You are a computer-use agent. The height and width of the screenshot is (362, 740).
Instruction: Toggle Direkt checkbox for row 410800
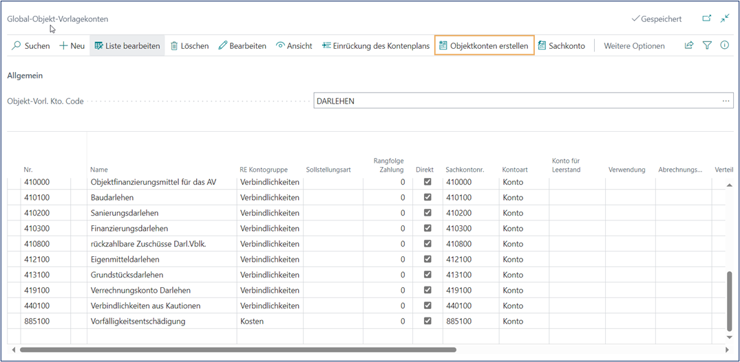[427, 244]
